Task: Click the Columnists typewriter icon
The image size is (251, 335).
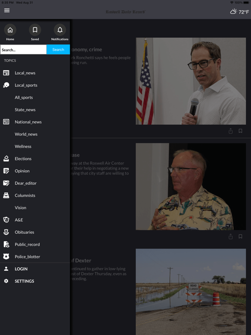Action: 6,195
